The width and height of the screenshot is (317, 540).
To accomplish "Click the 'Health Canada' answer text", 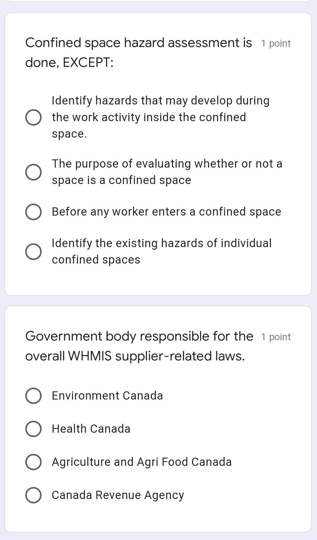I will point(91,429).
